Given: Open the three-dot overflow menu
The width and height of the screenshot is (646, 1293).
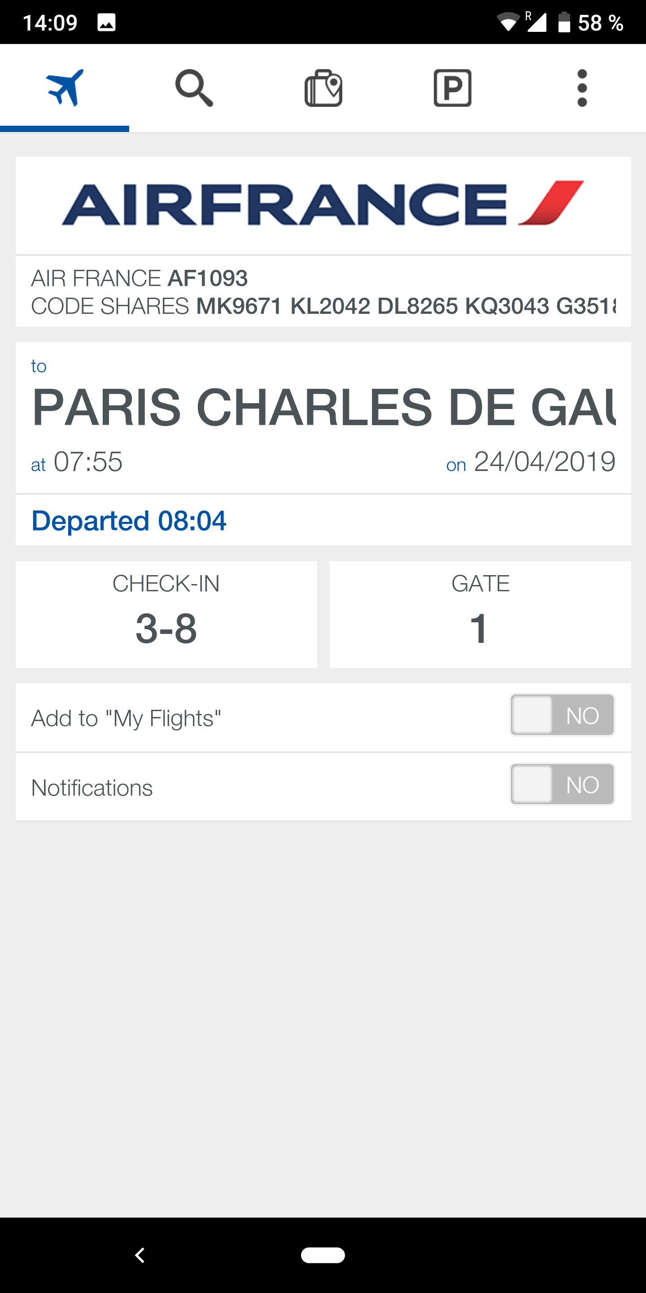Looking at the screenshot, I should (x=582, y=88).
